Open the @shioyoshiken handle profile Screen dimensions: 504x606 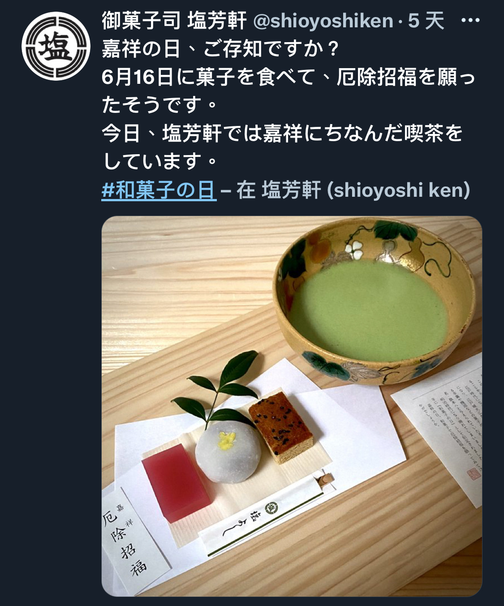point(323,21)
